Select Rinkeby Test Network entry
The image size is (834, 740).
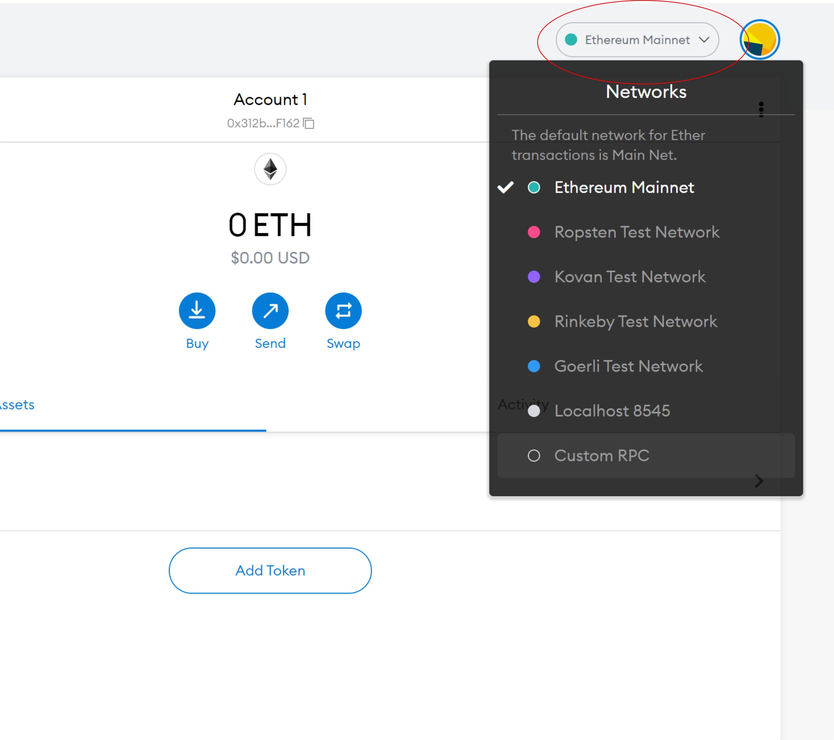point(635,322)
